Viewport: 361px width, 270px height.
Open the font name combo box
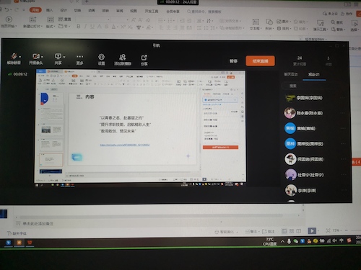(x=93, y=19)
